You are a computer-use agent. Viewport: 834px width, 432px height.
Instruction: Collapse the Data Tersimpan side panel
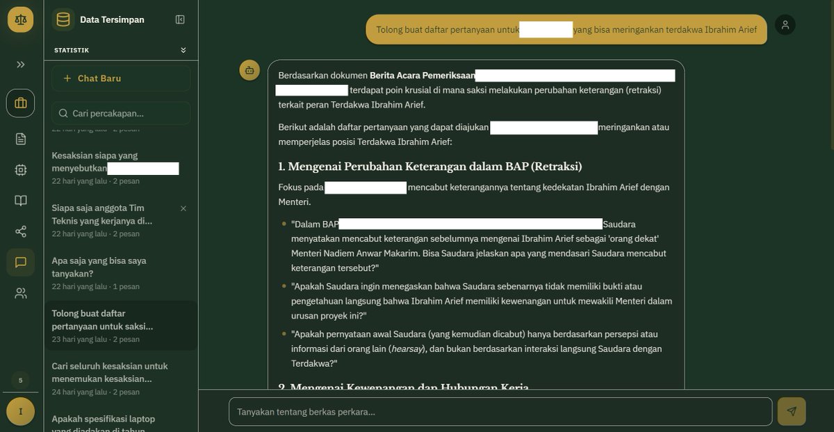pos(180,19)
